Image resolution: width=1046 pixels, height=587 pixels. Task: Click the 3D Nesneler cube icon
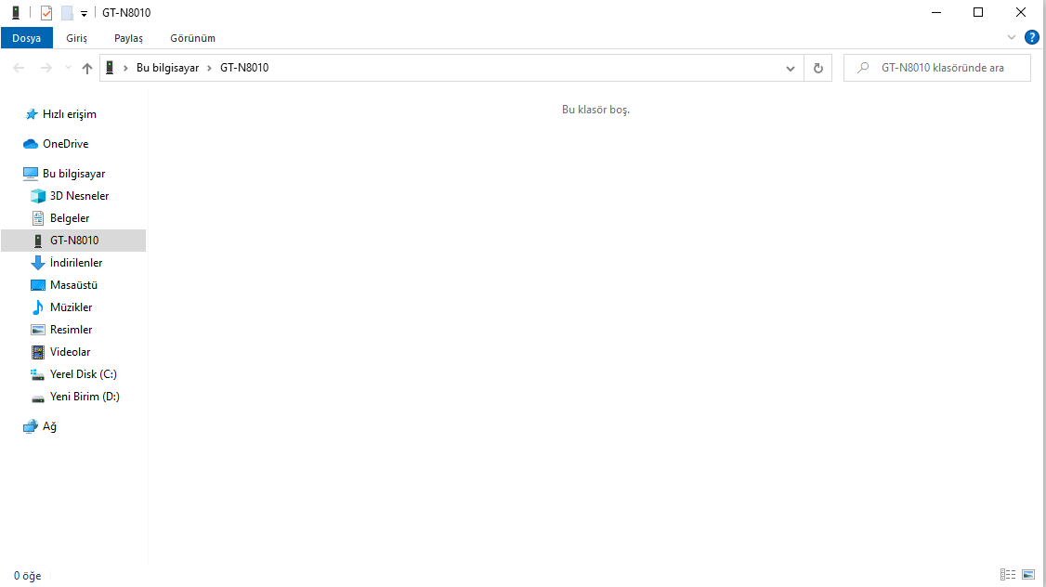coord(38,195)
